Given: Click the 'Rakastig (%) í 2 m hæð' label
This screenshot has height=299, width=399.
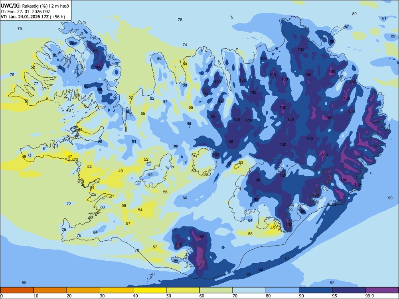Looking at the screenshot, I should point(45,6).
